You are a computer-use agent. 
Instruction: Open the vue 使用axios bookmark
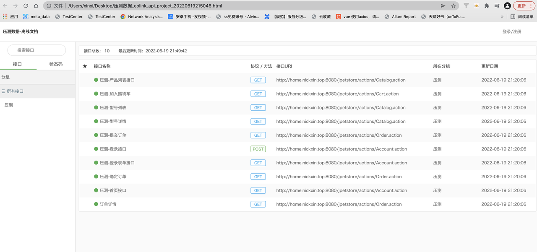(x=357, y=17)
